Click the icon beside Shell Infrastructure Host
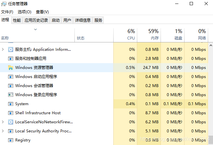The height and width of the screenshot is (145, 213). tap(11, 113)
